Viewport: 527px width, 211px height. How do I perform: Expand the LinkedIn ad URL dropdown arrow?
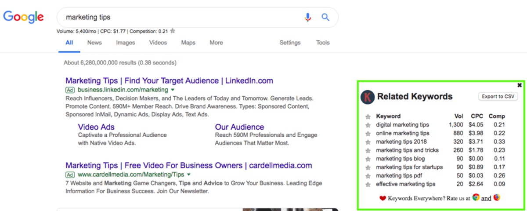pyautogui.click(x=173, y=90)
